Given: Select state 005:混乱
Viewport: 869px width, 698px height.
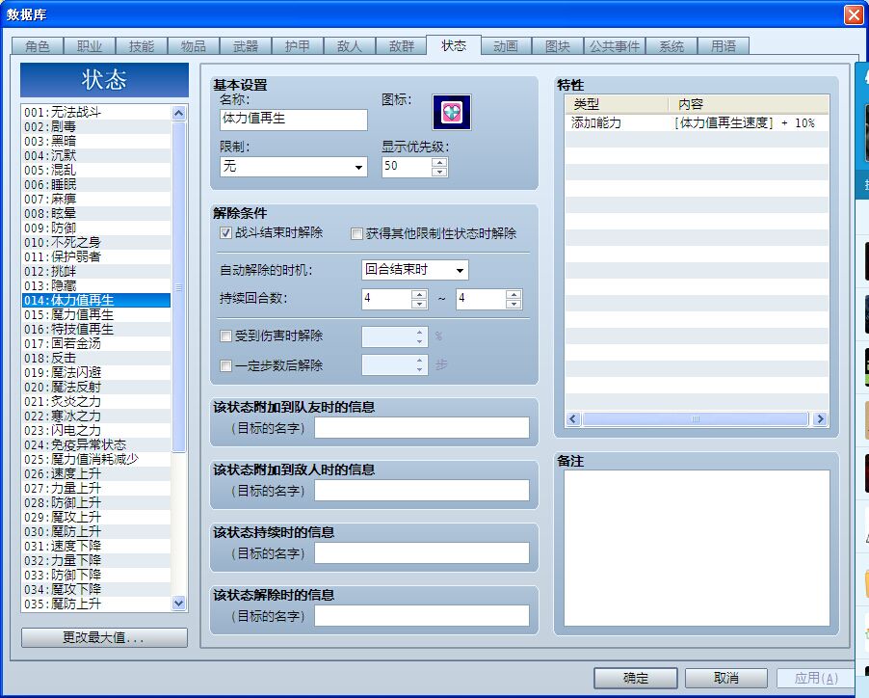Looking at the screenshot, I should [x=96, y=171].
